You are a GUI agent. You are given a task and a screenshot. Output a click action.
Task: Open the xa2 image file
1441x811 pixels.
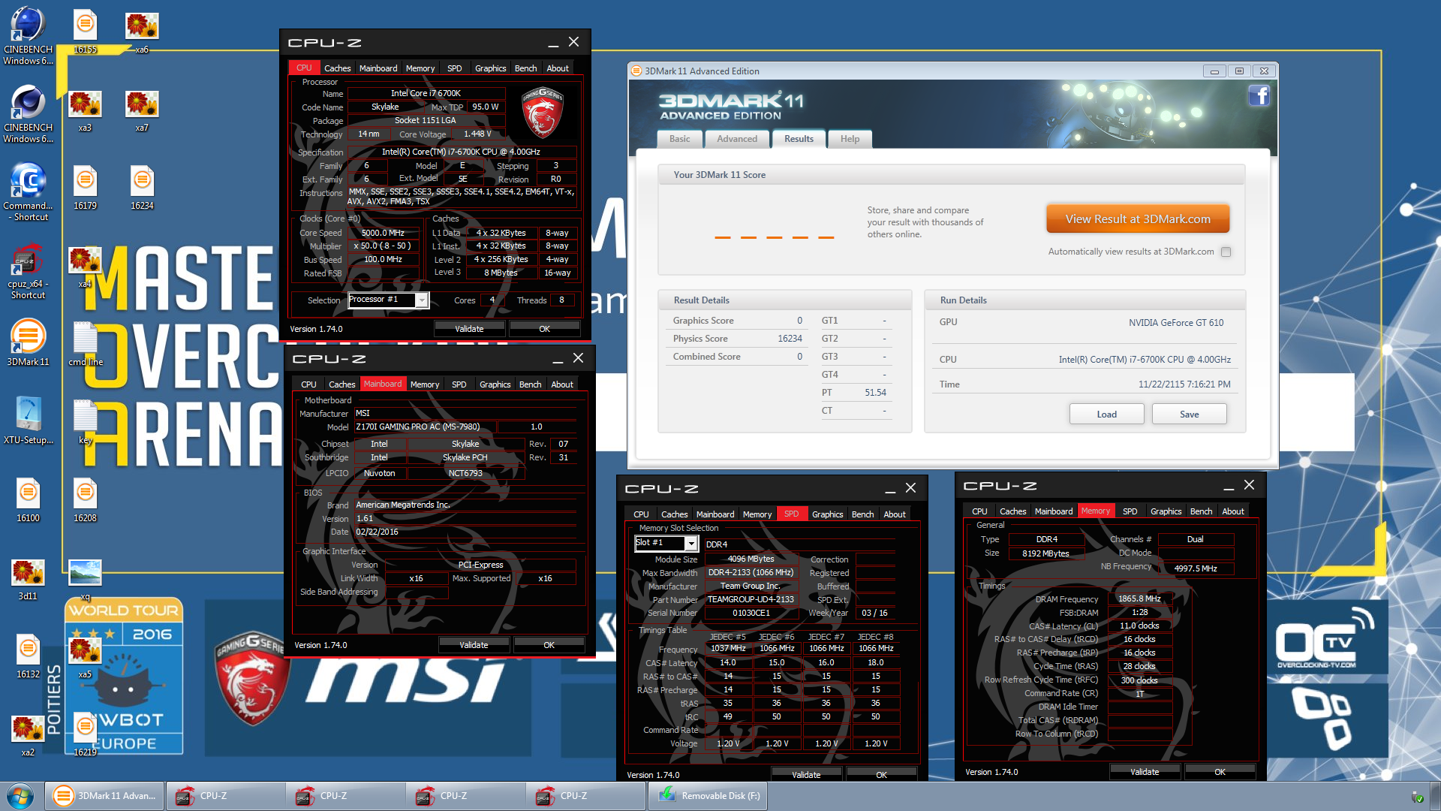tap(28, 735)
